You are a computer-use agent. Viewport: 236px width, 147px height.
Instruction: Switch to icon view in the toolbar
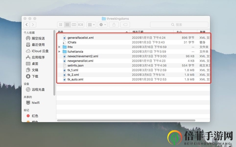(x=61, y=25)
